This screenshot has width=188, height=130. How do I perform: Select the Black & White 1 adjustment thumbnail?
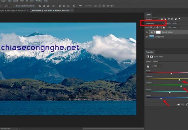click(151, 32)
